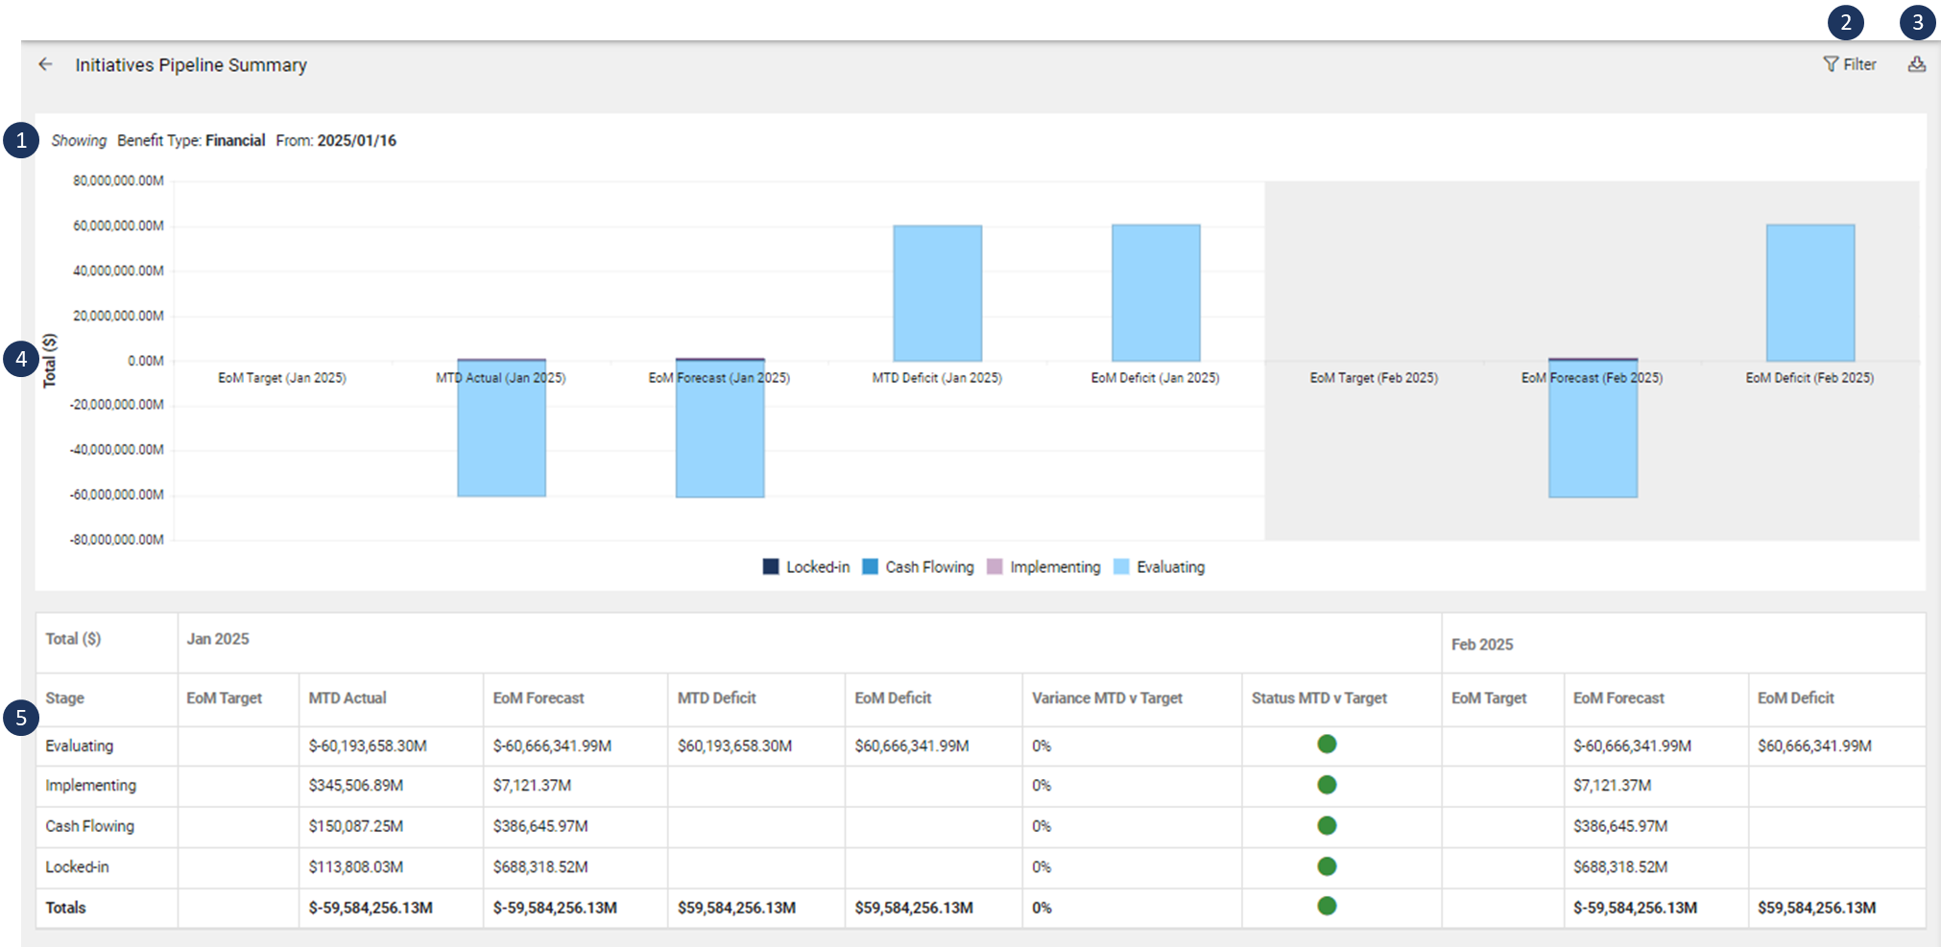Click the Locked-in stage row label

[x=78, y=866]
